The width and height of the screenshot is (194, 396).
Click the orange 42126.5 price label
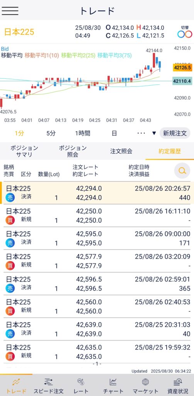click(182, 68)
